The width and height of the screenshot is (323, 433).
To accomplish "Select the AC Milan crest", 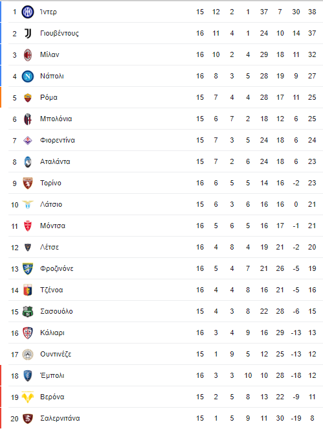I will point(28,54).
